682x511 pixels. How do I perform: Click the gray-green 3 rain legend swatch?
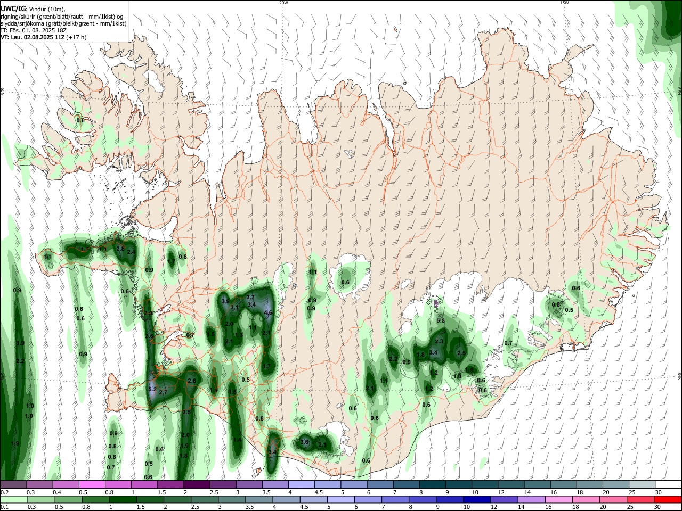(x=231, y=499)
